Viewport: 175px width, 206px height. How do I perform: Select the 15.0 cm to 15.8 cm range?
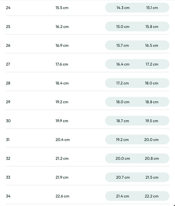coord(137,27)
